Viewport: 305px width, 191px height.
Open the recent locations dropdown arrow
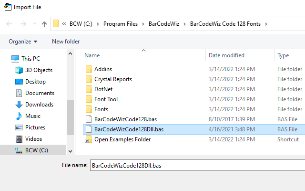(34, 24)
